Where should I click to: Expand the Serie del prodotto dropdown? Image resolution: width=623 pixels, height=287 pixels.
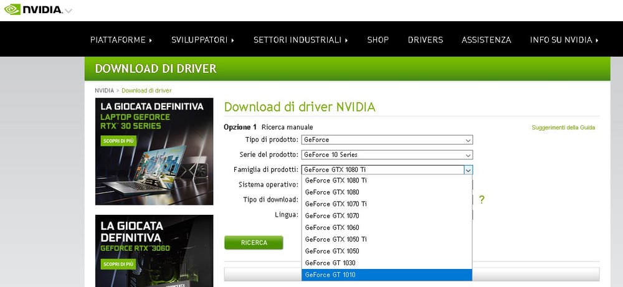[386, 154]
